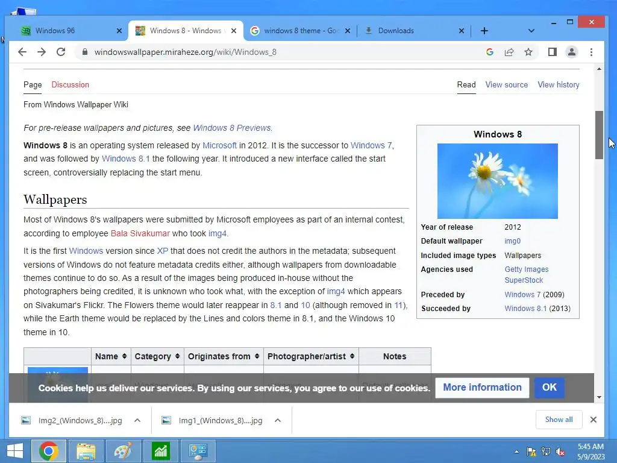View site information lock icon

84,52
